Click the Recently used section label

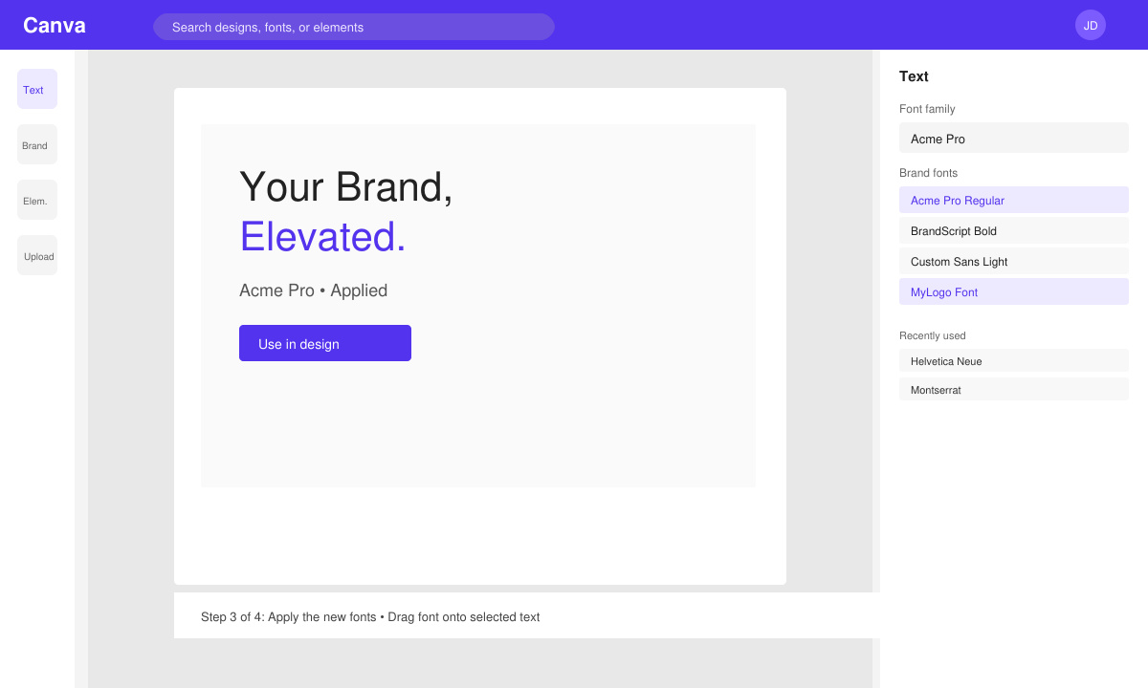click(933, 335)
